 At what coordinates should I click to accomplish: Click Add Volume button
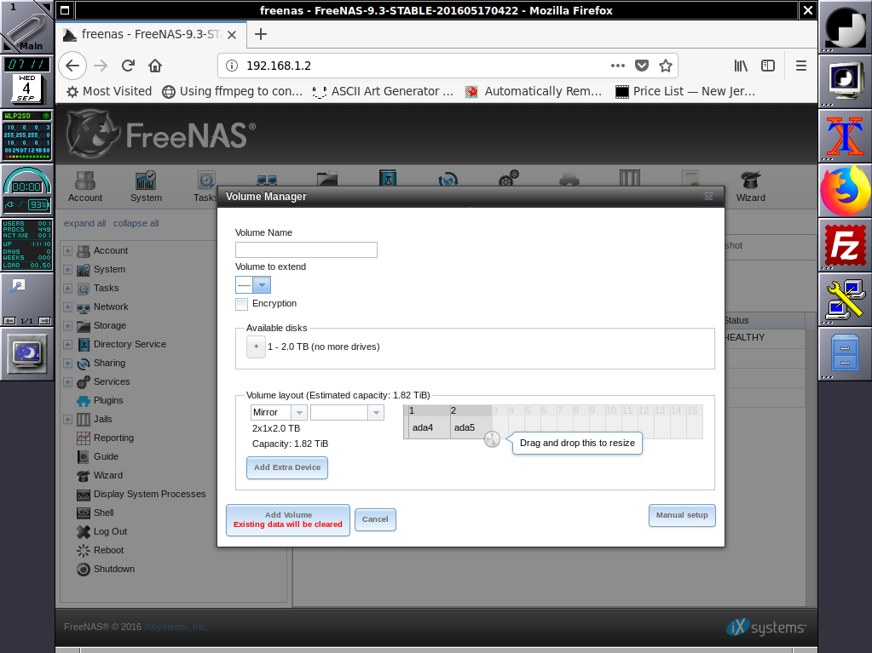point(288,519)
